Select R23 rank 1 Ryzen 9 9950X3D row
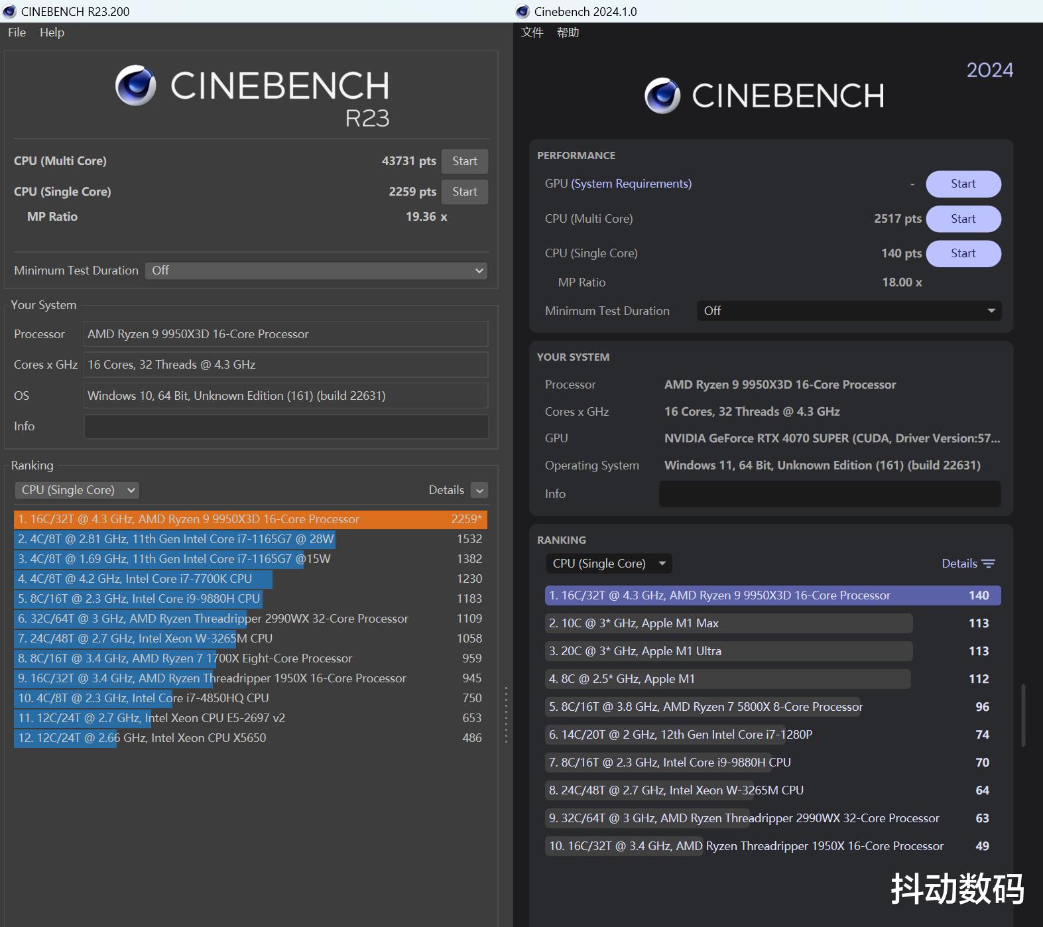 pyautogui.click(x=251, y=519)
